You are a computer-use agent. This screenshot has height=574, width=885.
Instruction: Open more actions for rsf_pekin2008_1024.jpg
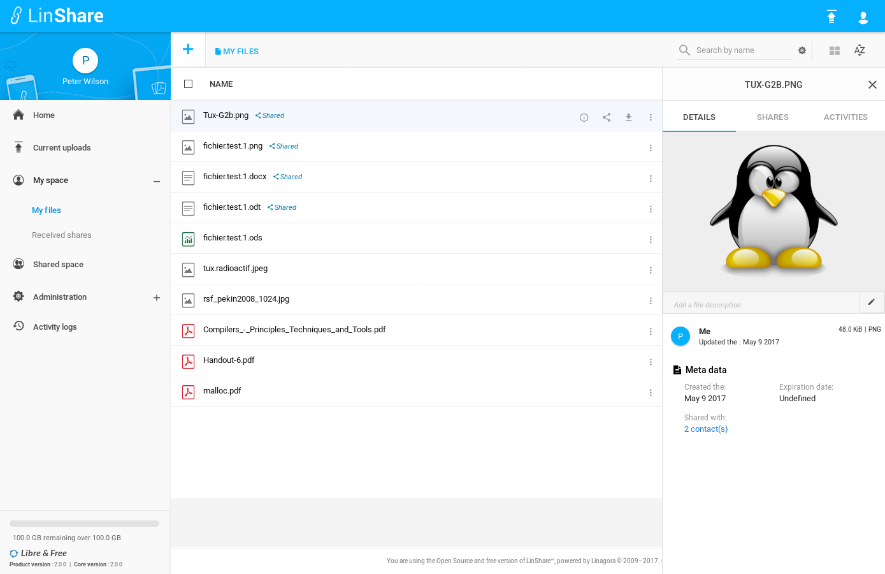click(651, 301)
